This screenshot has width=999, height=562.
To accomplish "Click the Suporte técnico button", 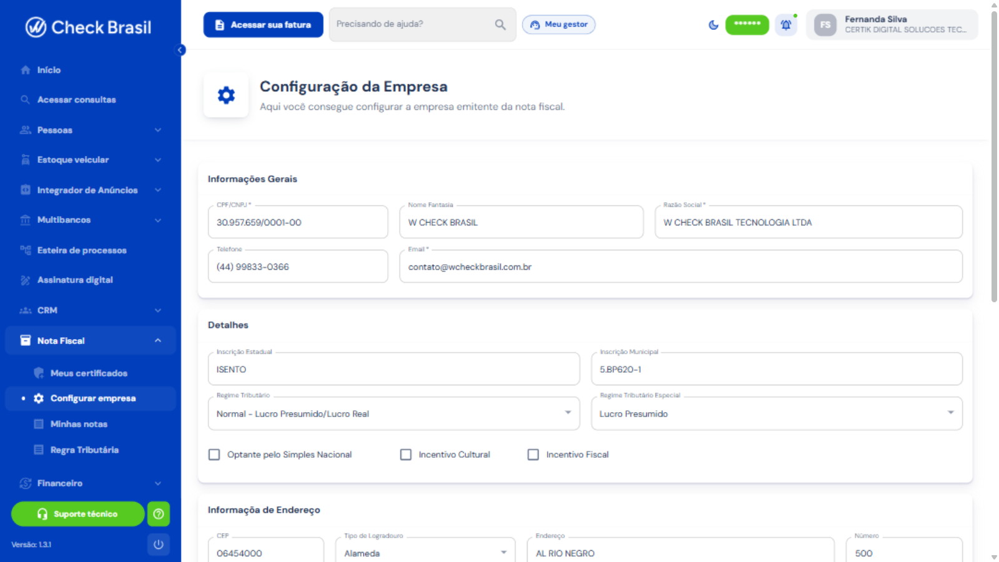I will pyautogui.click(x=78, y=514).
